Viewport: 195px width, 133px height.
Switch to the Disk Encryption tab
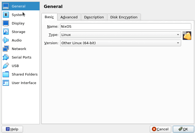[124, 17]
